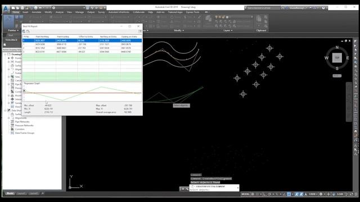
Task: Select the report row with offset -44.622
Action: [x=82, y=52]
